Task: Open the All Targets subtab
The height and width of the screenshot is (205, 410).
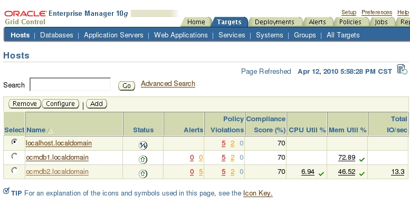Action: coord(343,35)
